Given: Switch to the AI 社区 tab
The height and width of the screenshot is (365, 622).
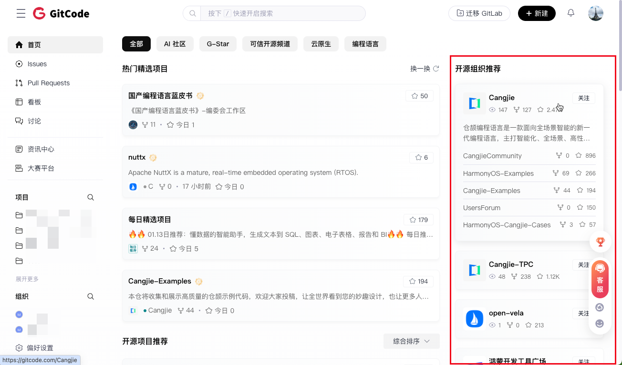Looking at the screenshot, I should click(175, 44).
